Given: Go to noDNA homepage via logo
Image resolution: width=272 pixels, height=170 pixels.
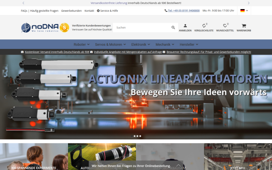Looking at the screenshot, I should tap(40, 28).
